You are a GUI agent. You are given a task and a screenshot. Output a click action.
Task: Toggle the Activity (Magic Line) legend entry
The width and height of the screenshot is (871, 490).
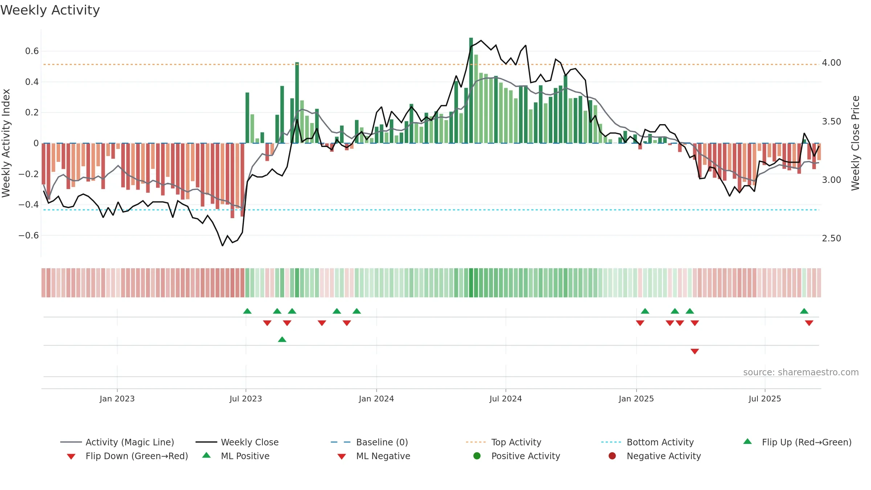coord(117,442)
